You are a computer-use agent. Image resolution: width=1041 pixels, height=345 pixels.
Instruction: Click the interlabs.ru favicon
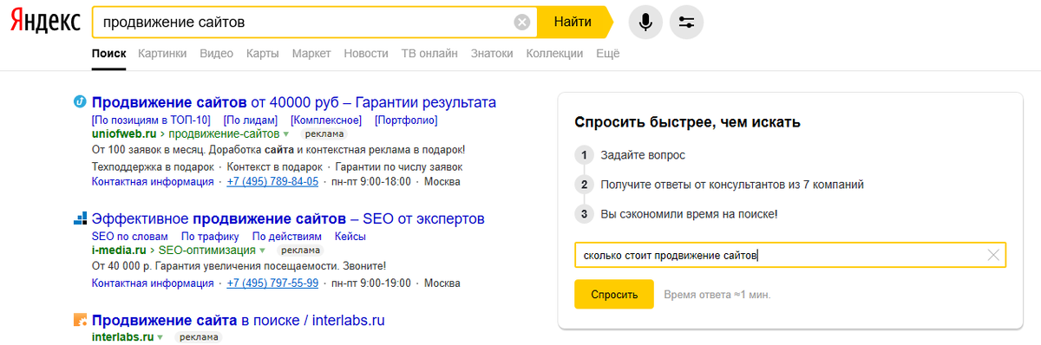point(80,320)
